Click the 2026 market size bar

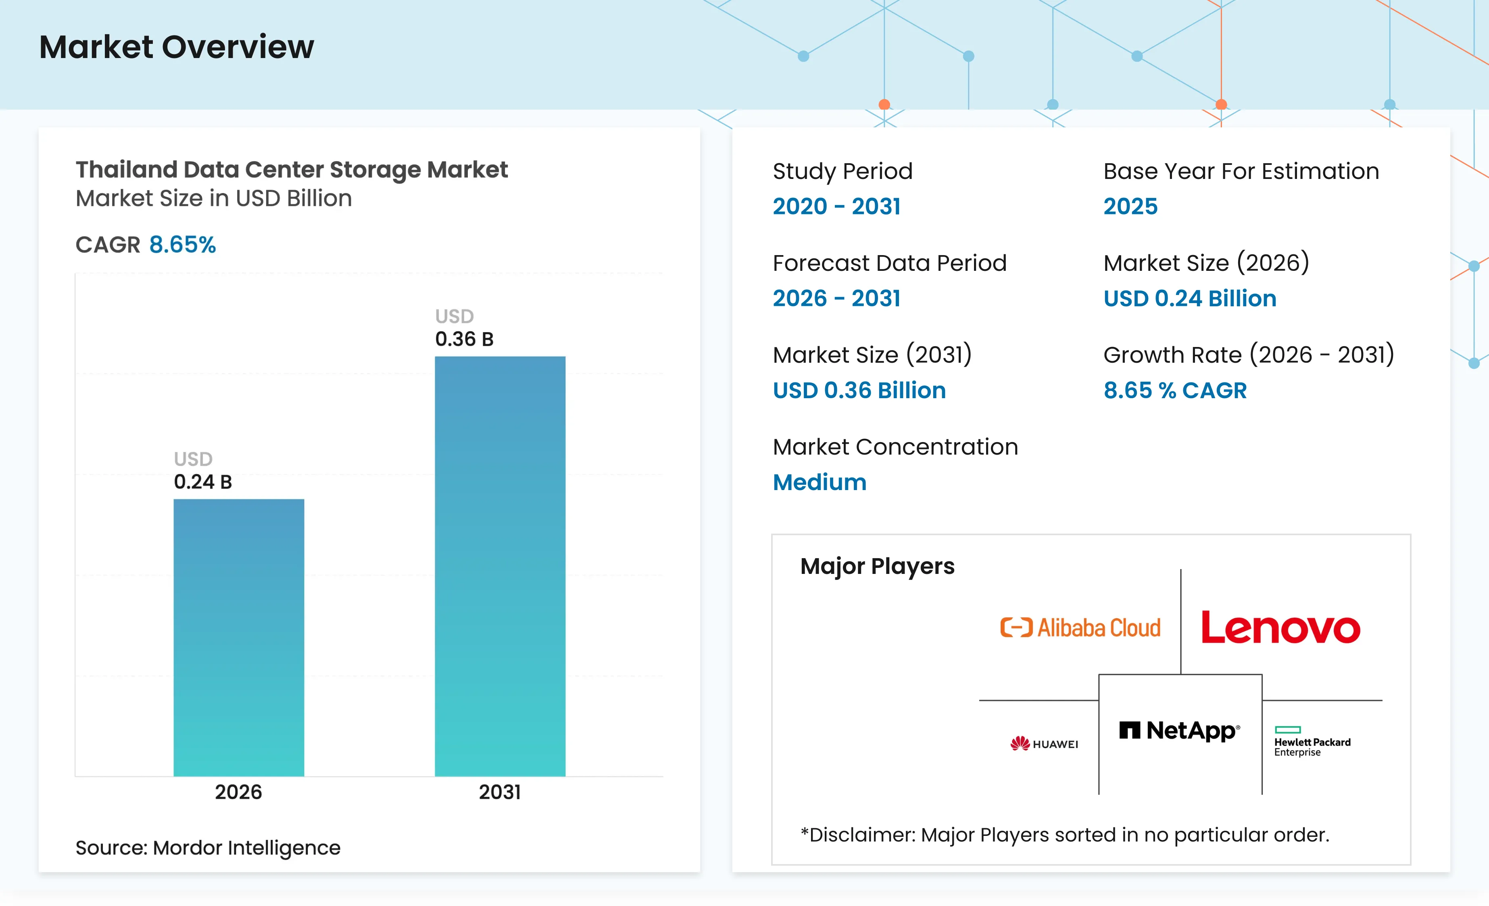click(239, 637)
